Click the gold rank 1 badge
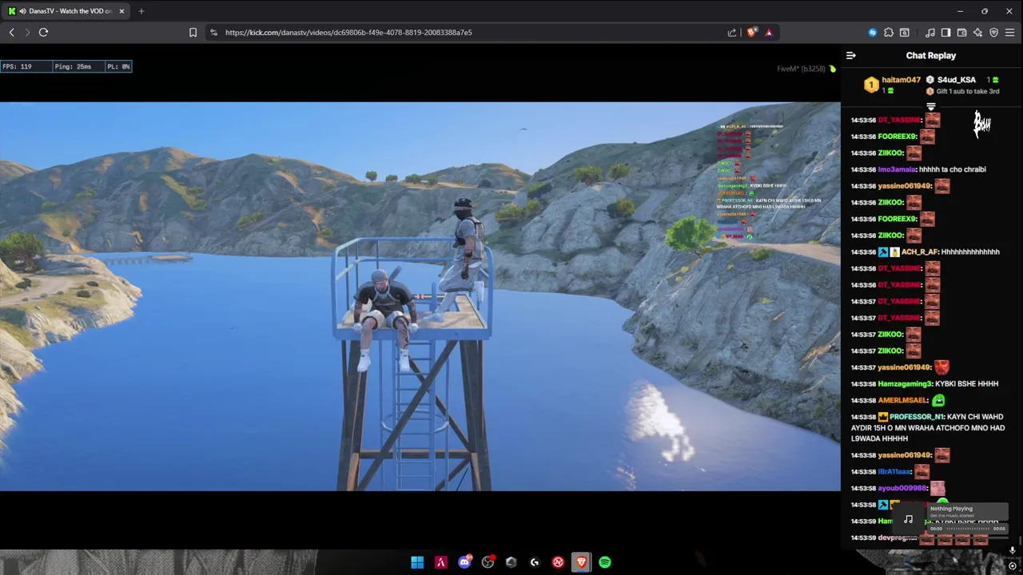1023x575 pixels. [871, 85]
